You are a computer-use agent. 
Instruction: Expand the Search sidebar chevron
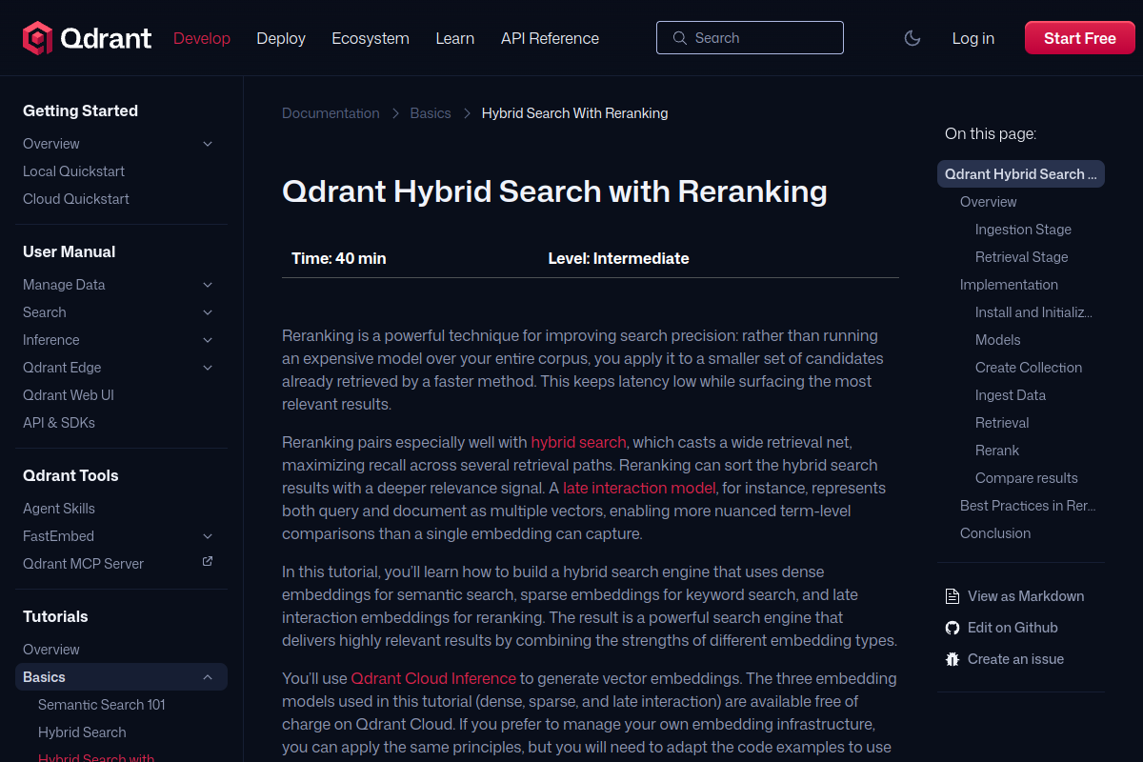[208, 312]
